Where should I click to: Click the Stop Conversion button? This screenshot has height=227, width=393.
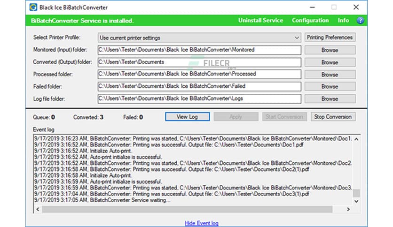coord(333,117)
